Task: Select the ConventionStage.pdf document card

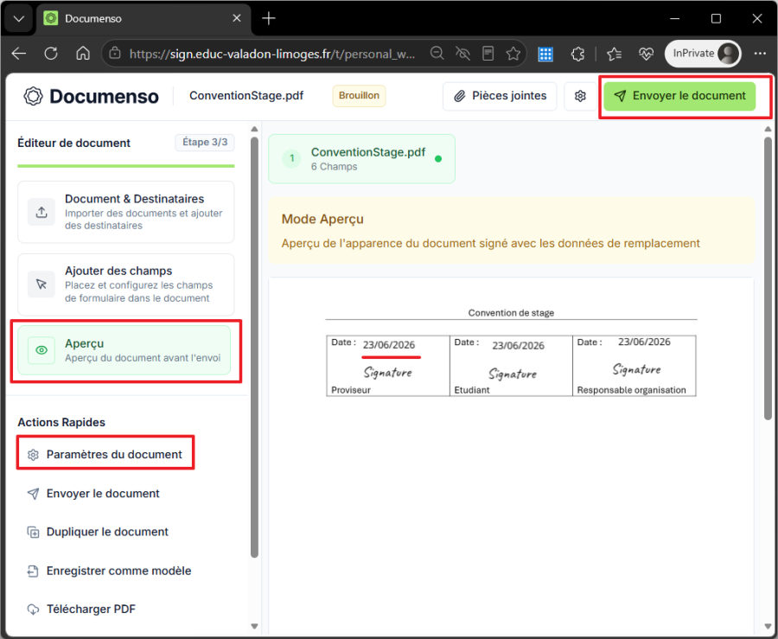Action: (361, 159)
